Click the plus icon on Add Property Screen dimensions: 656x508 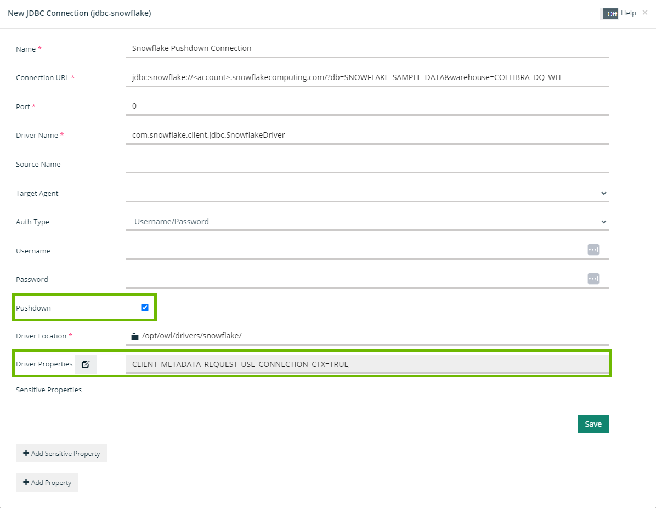25,482
